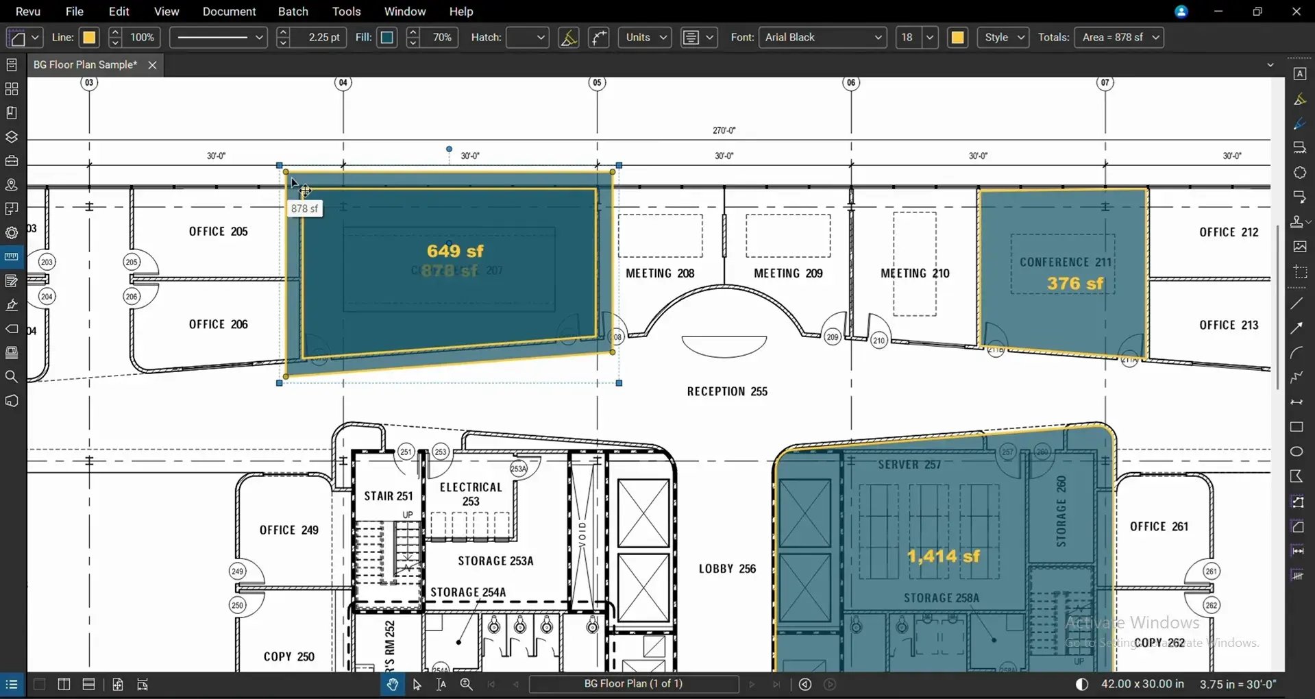This screenshot has height=699, width=1315.
Task: Select the Pen tool
Action: (x=1299, y=124)
